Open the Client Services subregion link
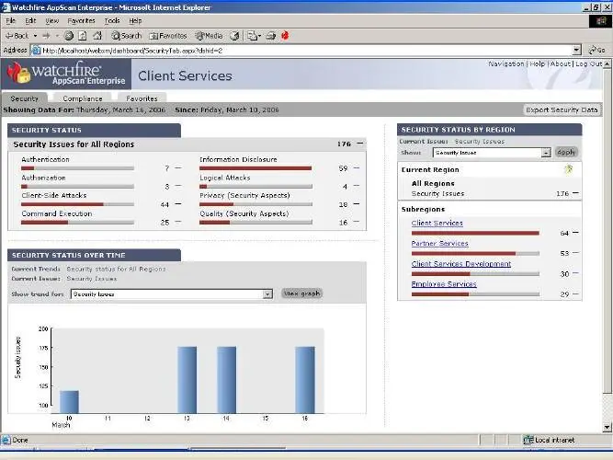The image size is (613, 460). coord(437,223)
